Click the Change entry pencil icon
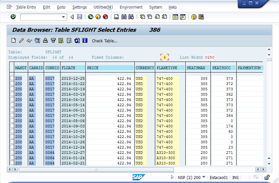This screenshot has height=183, width=279. tap(21, 41)
